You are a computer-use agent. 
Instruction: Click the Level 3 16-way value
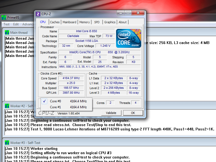(134, 93)
